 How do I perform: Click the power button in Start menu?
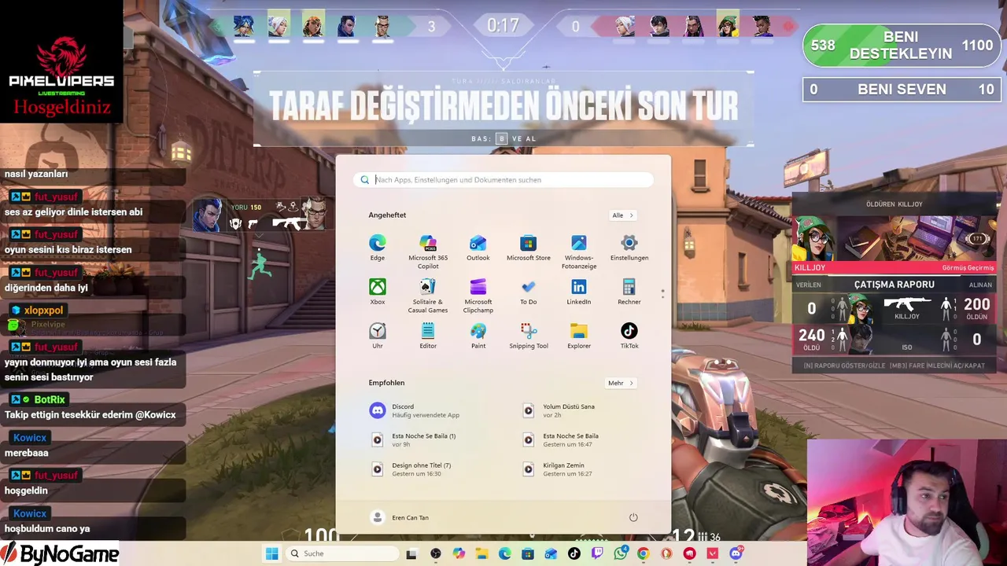[x=633, y=517]
